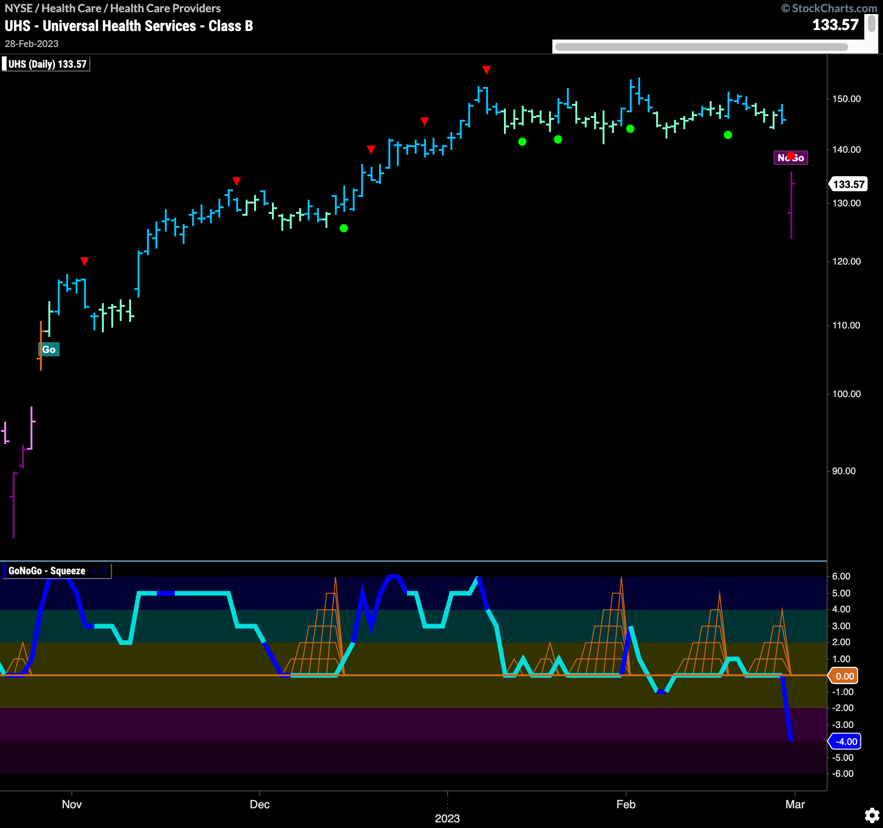Click the UHS (Daily) 133.57 legend label
This screenshot has width=883, height=828.
pyautogui.click(x=47, y=64)
